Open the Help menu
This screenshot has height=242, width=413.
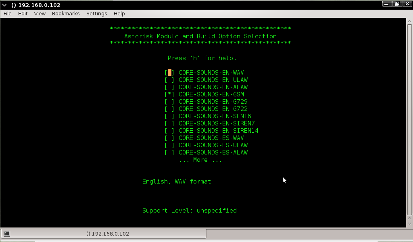[119, 14]
